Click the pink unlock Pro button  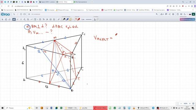(x=187, y=19)
